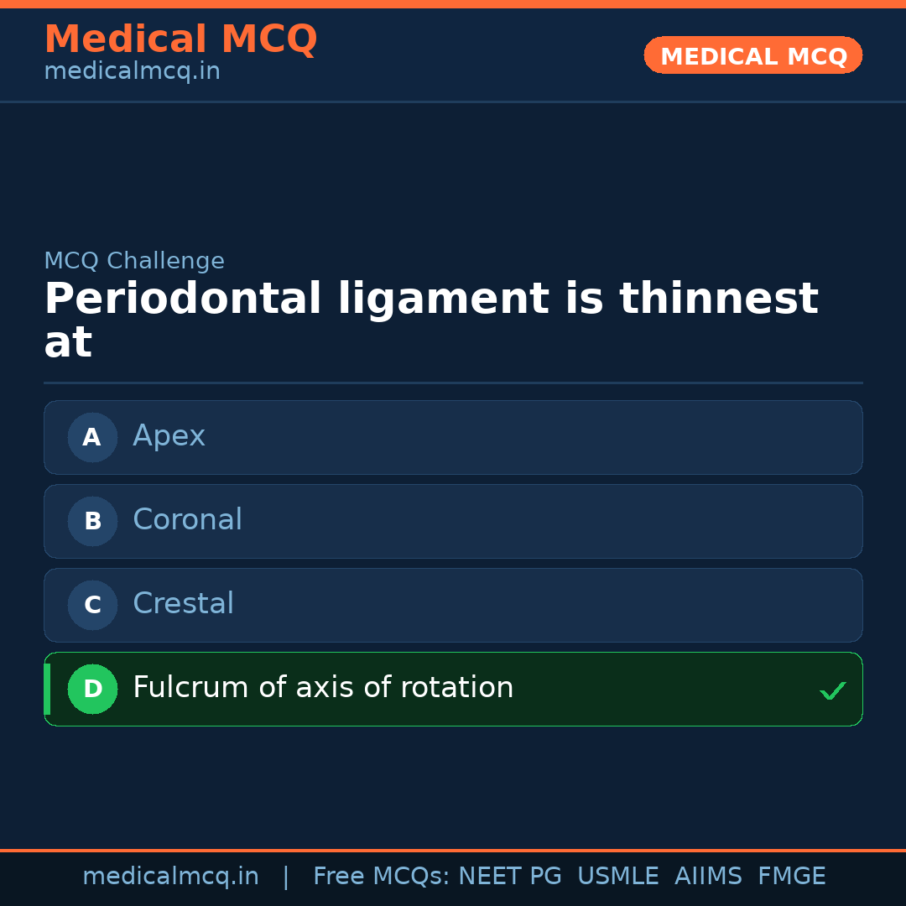Switch to the NEET PG category
Viewport: 906px width, 906px height.
point(509,875)
